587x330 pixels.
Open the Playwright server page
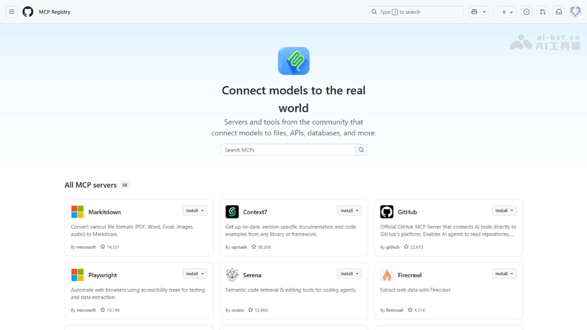coord(103,275)
